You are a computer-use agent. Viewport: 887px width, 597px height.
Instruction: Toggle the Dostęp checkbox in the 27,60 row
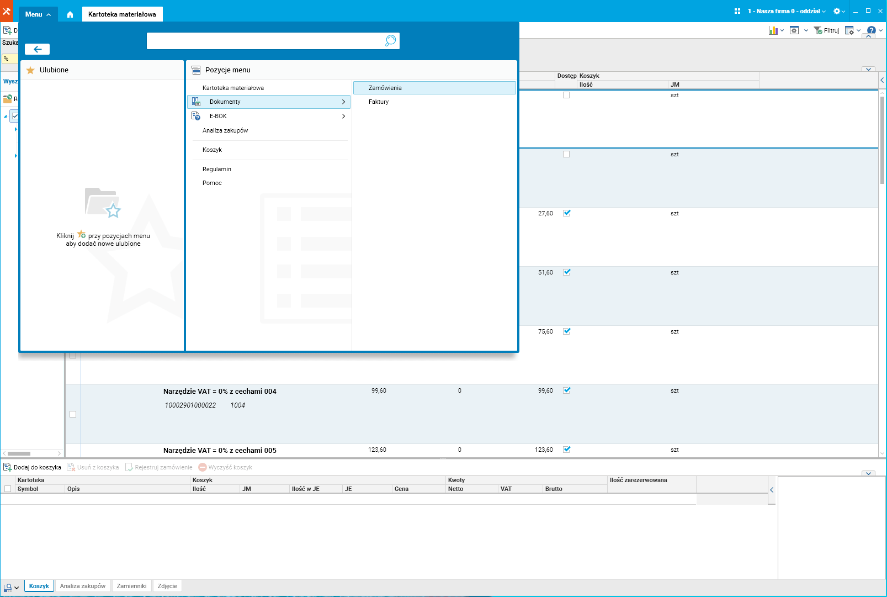point(566,213)
